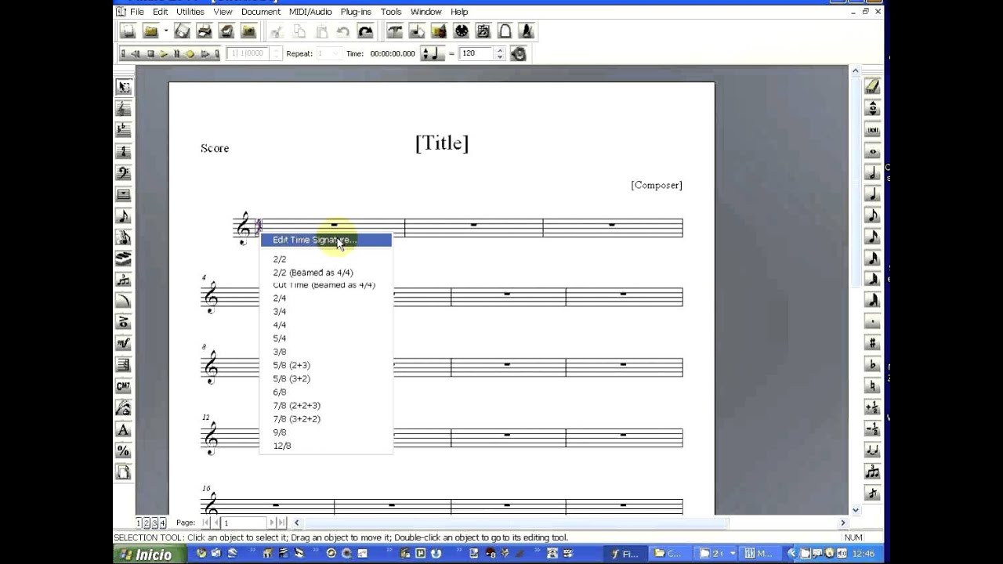Choose the half note duration

(x=872, y=172)
